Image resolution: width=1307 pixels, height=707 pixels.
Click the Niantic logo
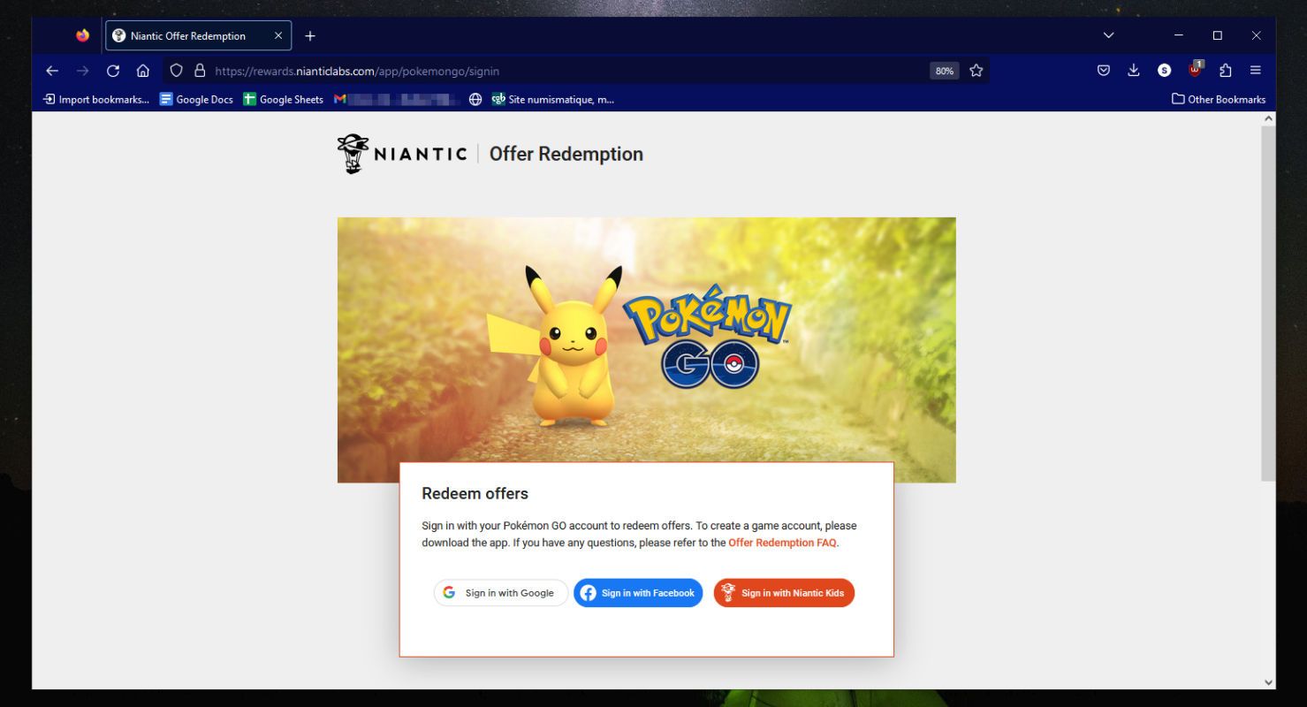(x=402, y=154)
